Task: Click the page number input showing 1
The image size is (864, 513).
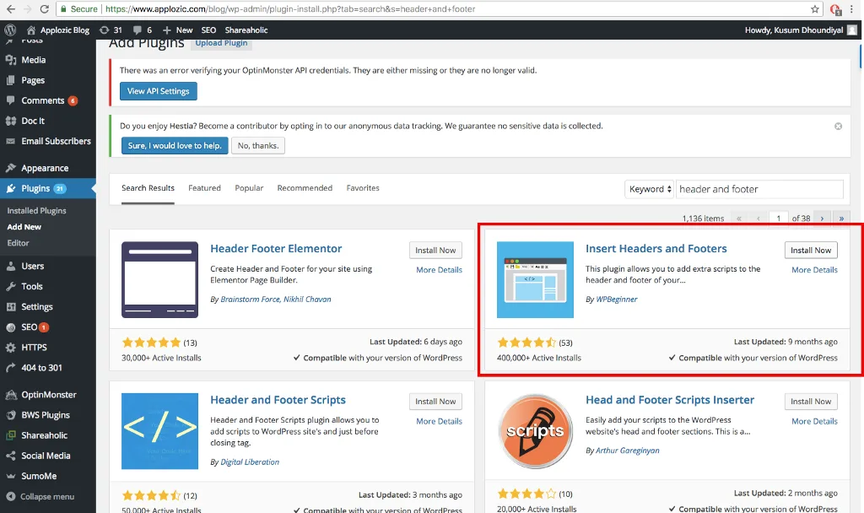Action: [x=777, y=217]
